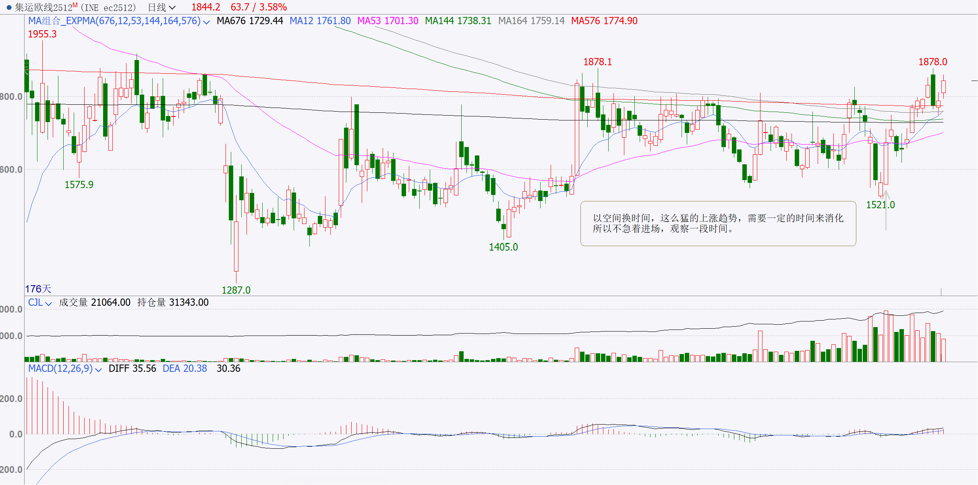
Task: Click the gray MA164 1759.14 legend label
Action: (x=531, y=21)
